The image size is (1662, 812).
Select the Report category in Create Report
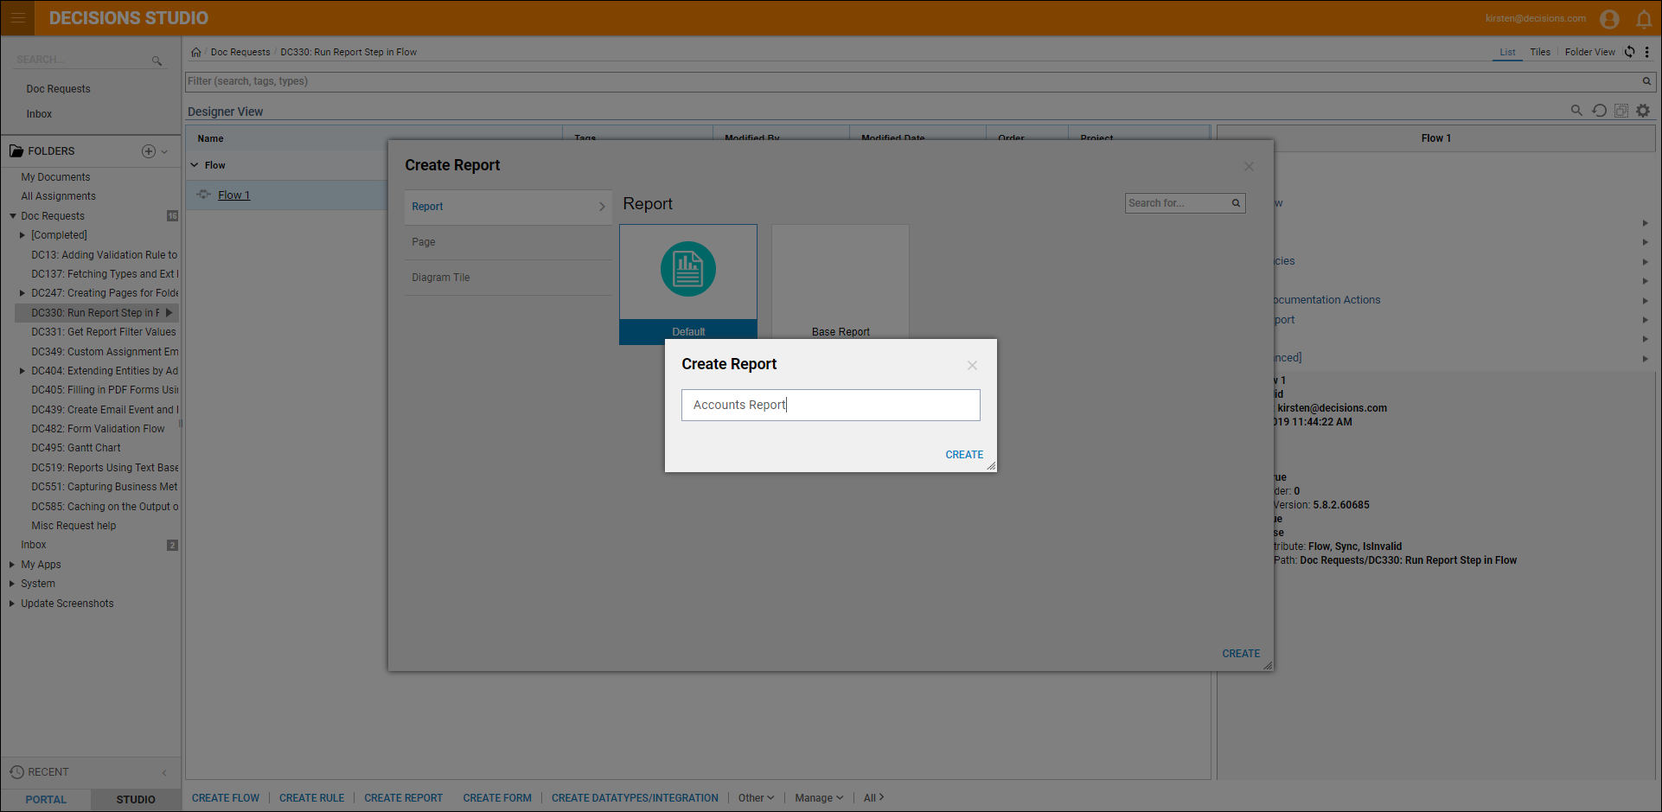508,207
